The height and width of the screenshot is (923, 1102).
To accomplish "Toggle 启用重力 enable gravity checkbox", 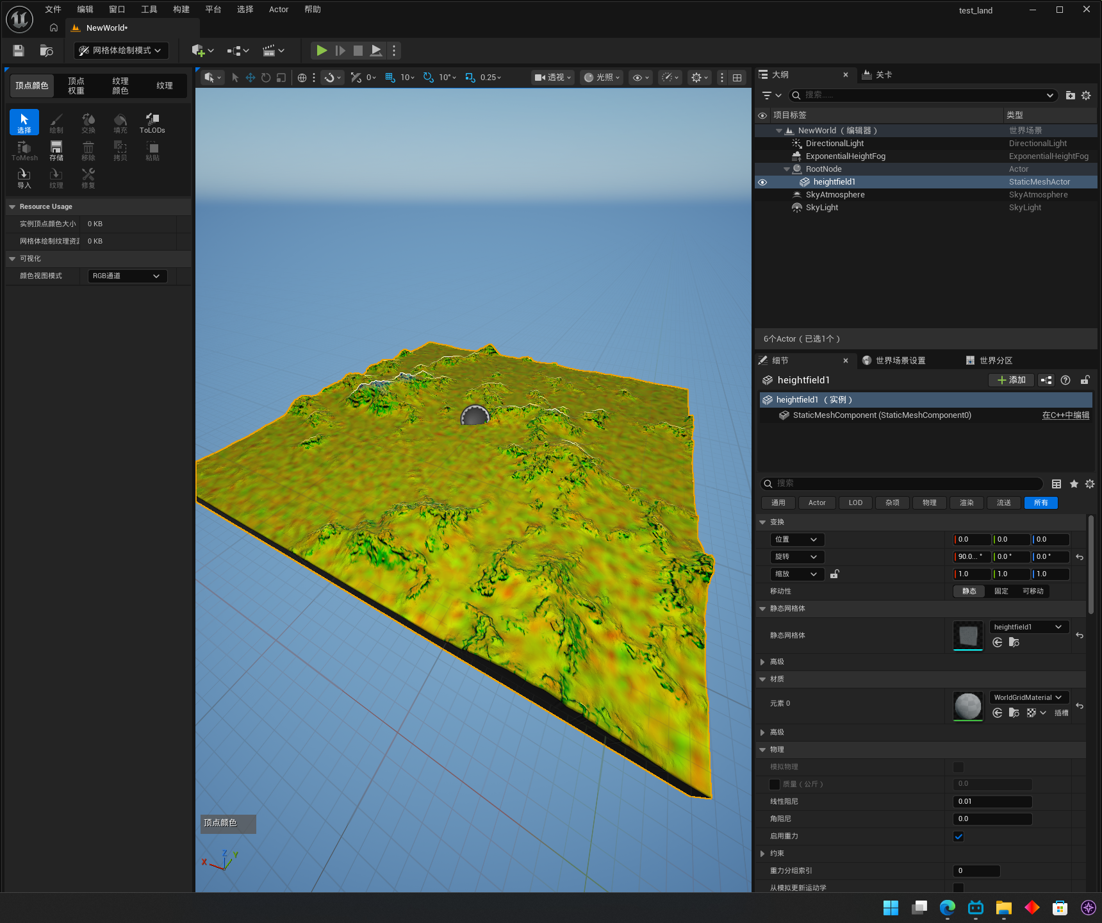I will (958, 836).
